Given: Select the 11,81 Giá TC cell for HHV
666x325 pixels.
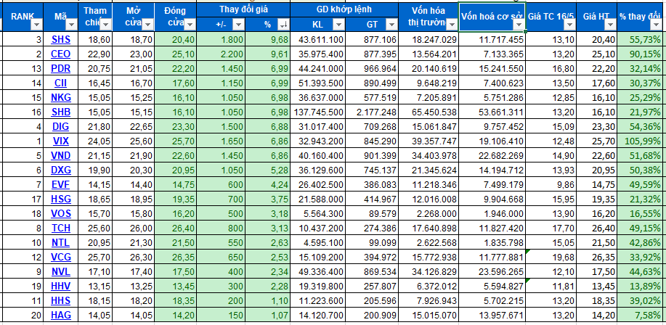Looking at the screenshot, I should 551,286.
